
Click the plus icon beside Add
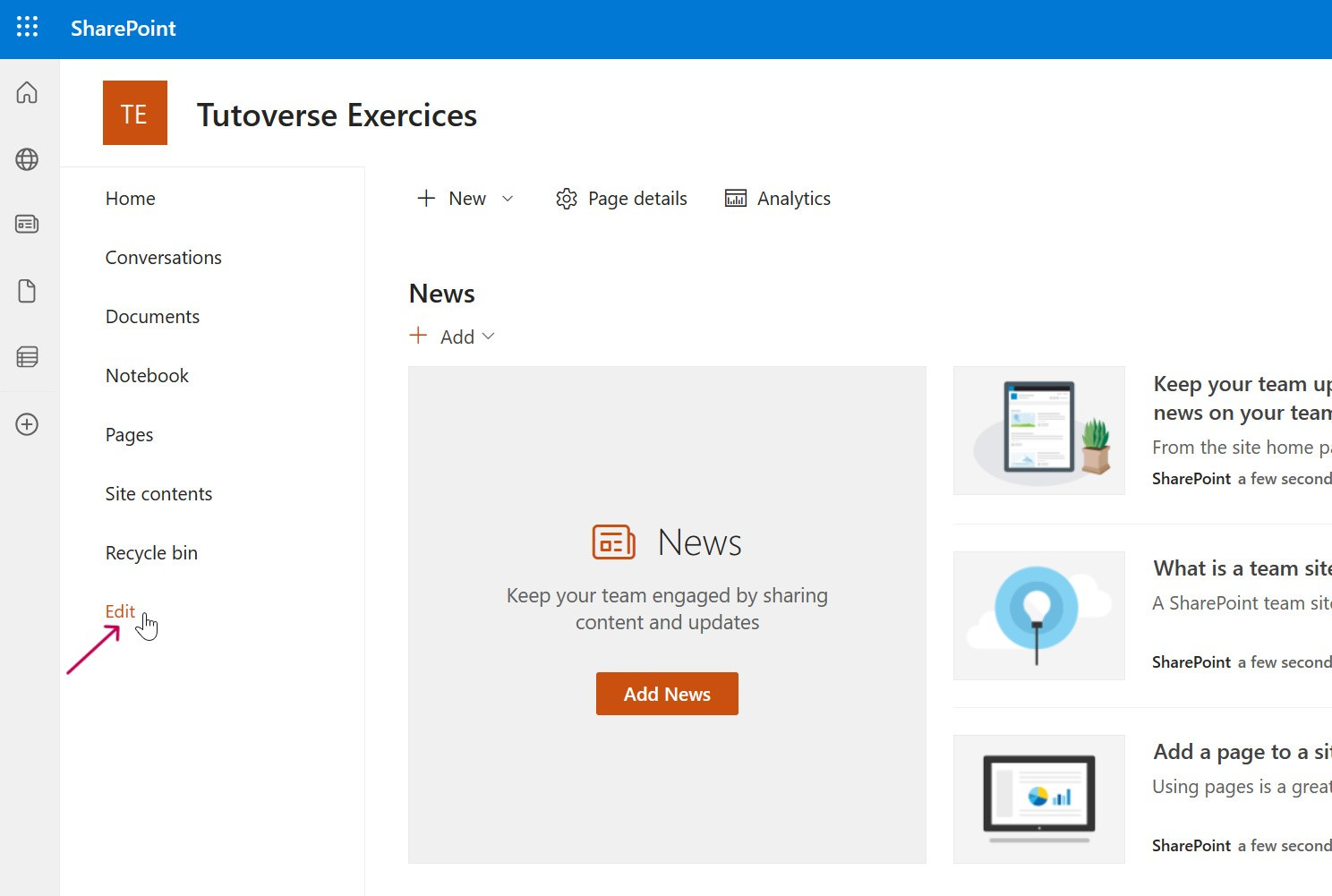coord(418,336)
